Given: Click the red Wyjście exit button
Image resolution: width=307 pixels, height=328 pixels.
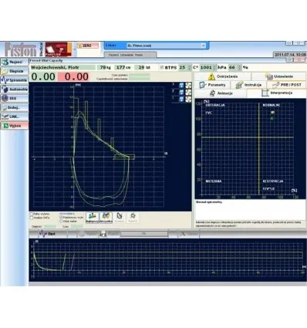Looking at the screenshot, I should [x=15, y=126].
